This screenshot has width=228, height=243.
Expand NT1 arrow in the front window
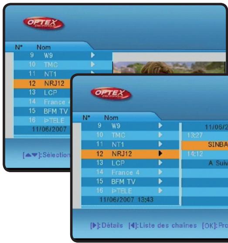(160, 144)
